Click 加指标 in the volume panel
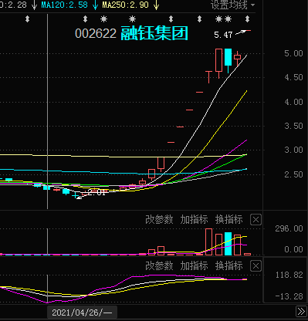The image size is (308, 321). (194, 220)
